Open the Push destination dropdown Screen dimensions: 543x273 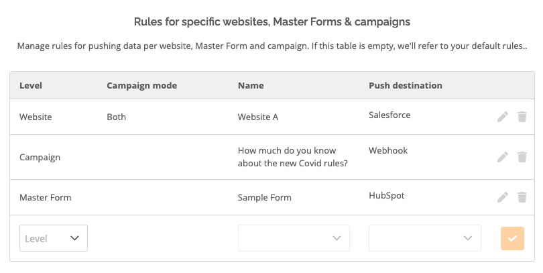tap(424, 238)
